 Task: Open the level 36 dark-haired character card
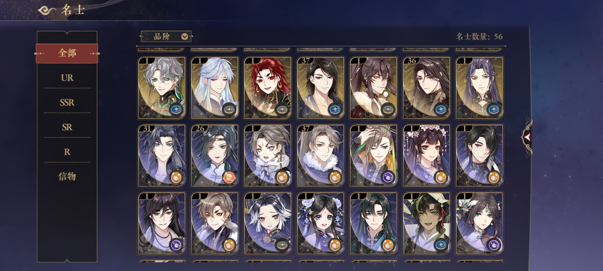tap(426, 88)
